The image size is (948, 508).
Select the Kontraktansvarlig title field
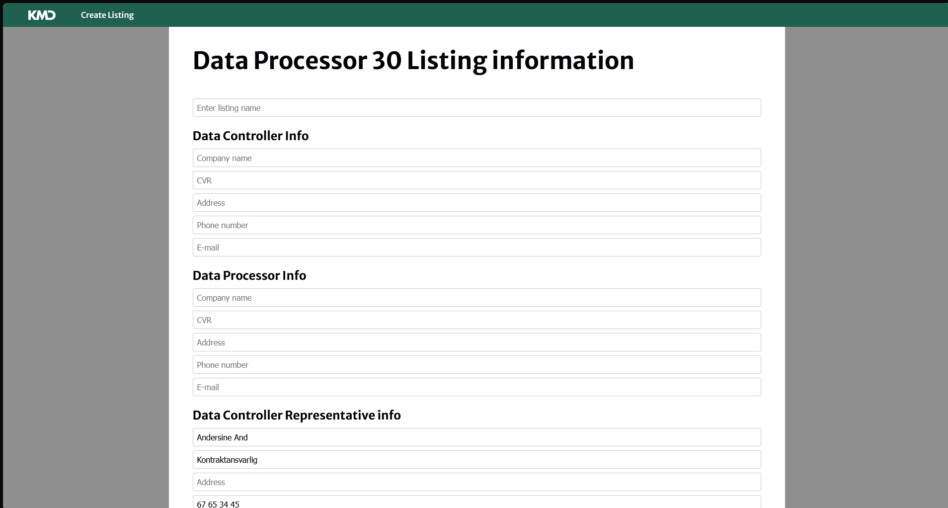pyautogui.click(x=476, y=460)
